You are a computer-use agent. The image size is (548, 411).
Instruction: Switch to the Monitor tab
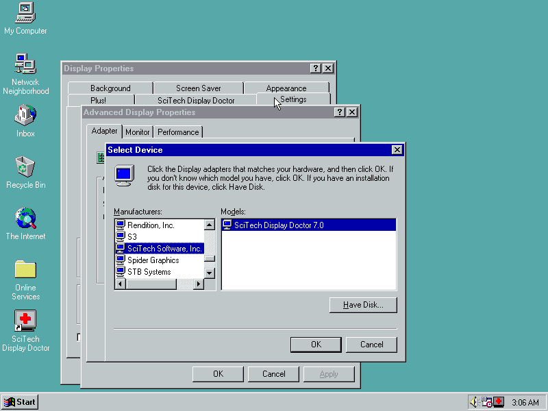pos(138,132)
